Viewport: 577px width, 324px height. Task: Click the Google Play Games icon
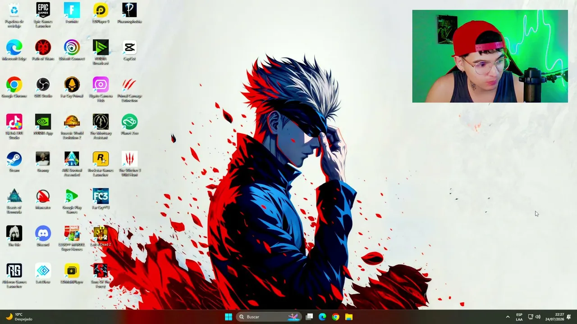72,202
